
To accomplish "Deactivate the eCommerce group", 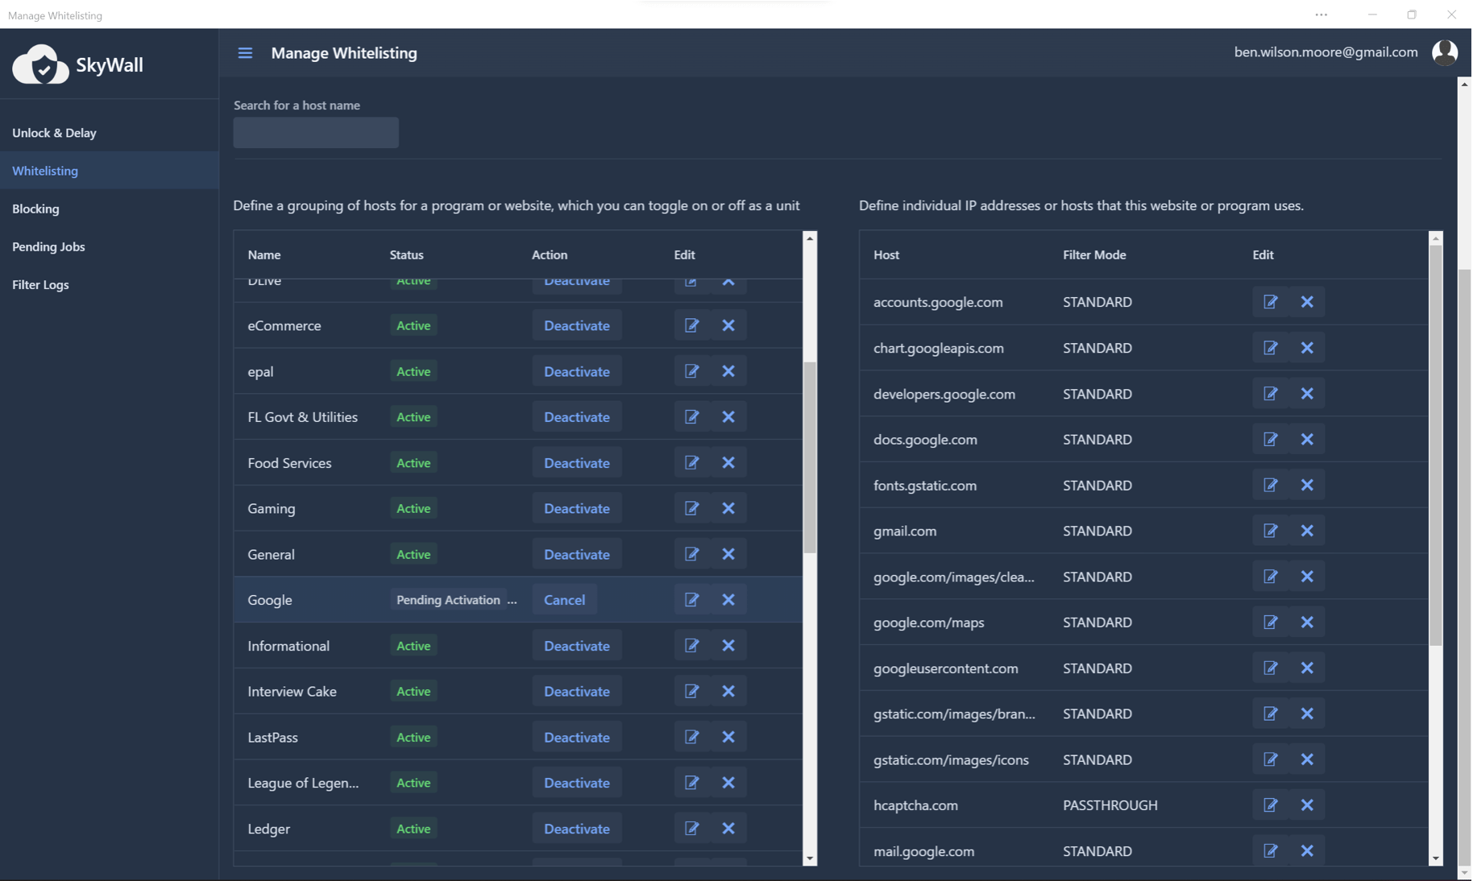I will coord(576,325).
